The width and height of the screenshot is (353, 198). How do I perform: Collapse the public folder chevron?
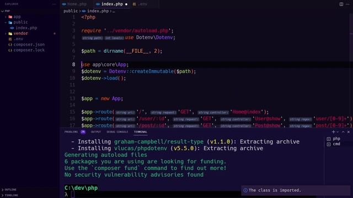click(x=6, y=23)
